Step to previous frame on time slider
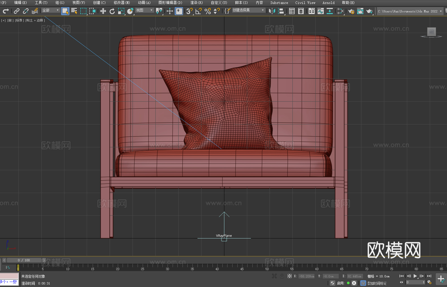 point(4,260)
